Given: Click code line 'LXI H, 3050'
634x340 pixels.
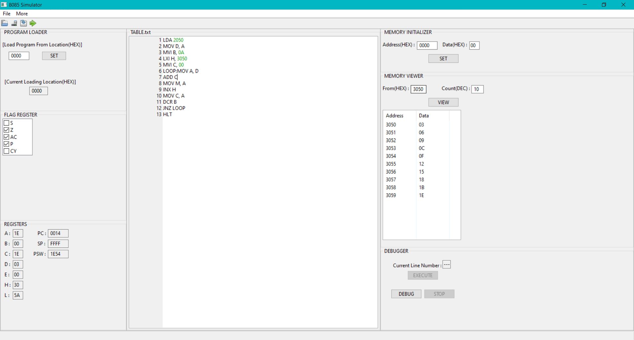Looking at the screenshot, I should pos(175,58).
